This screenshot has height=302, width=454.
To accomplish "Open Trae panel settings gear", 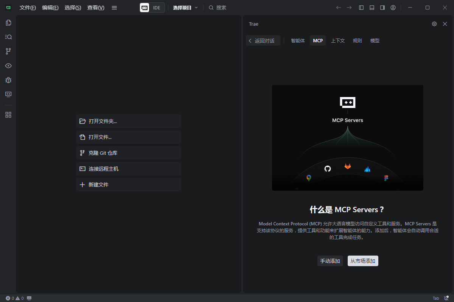I will pos(434,24).
